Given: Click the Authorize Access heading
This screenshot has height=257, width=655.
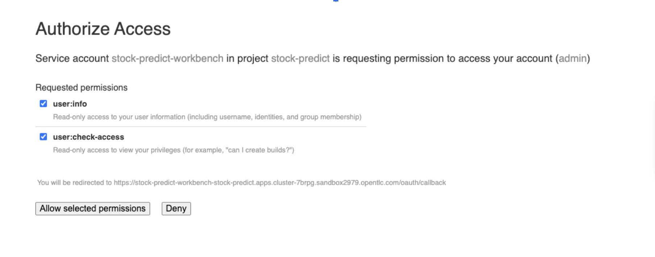Looking at the screenshot, I should click(103, 29).
